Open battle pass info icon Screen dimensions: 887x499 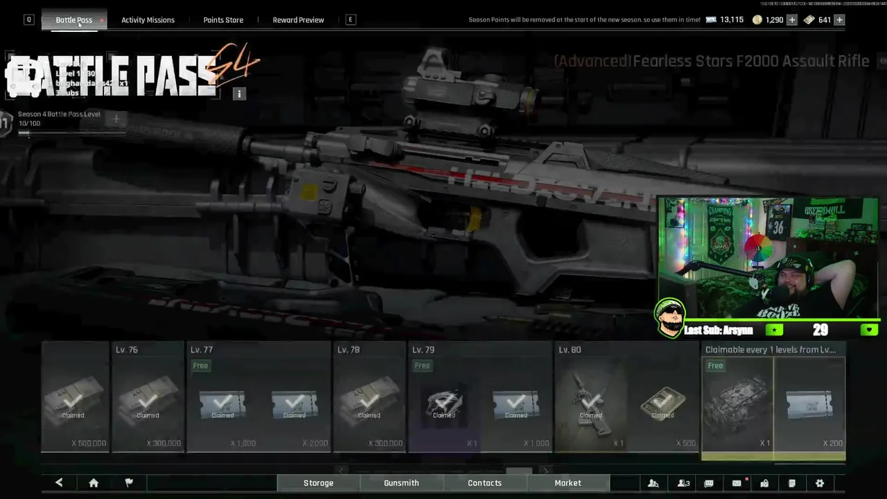[x=239, y=94]
